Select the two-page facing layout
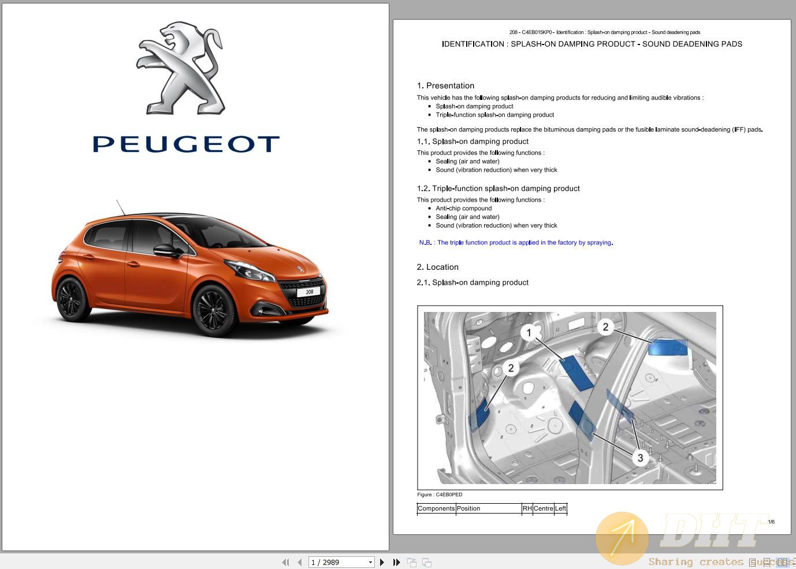 tap(782, 563)
